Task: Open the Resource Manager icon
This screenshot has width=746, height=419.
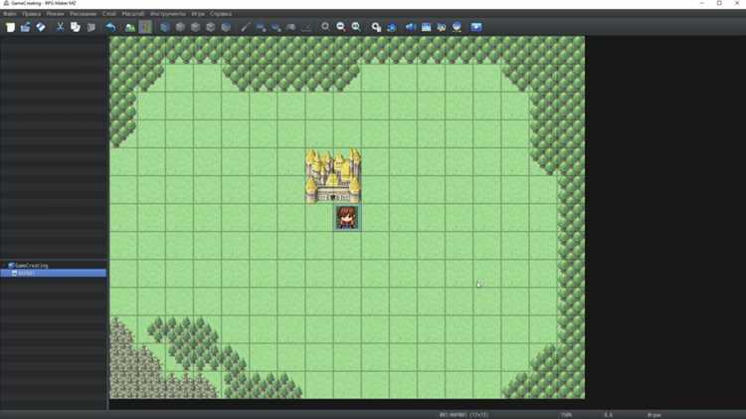Action: click(x=457, y=27)
